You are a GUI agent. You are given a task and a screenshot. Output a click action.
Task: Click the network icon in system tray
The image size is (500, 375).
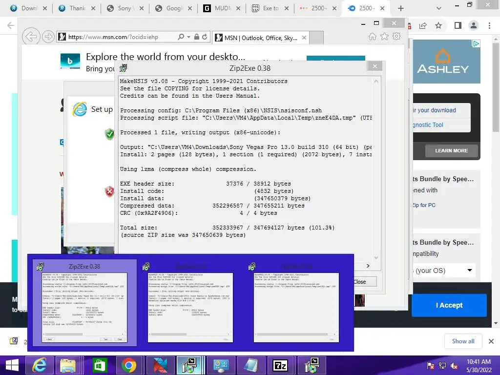pos(442,366)
